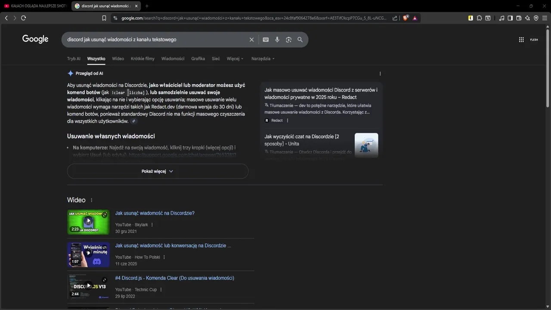Viewport: 551px width, 310px height.
Task: Click the Unita article thumbnail image
Action: click(x=366, y=145)
